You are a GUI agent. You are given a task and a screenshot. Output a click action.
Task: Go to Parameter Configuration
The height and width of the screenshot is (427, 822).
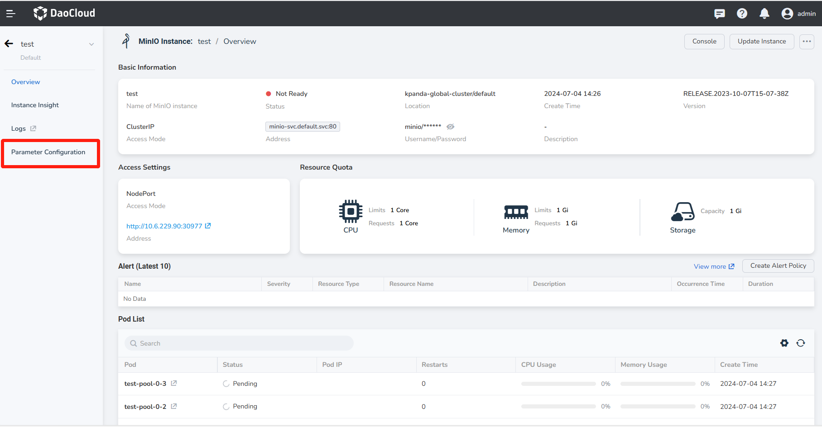click(48, 152)
